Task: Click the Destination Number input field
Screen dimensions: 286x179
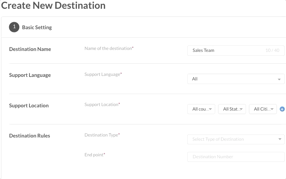Action: pyautogui.click(x=236, y=157)
